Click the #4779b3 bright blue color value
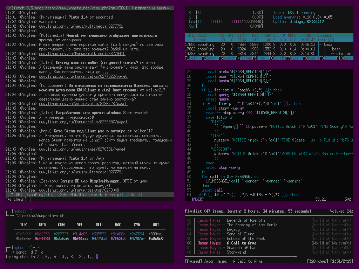 point(99,238)
